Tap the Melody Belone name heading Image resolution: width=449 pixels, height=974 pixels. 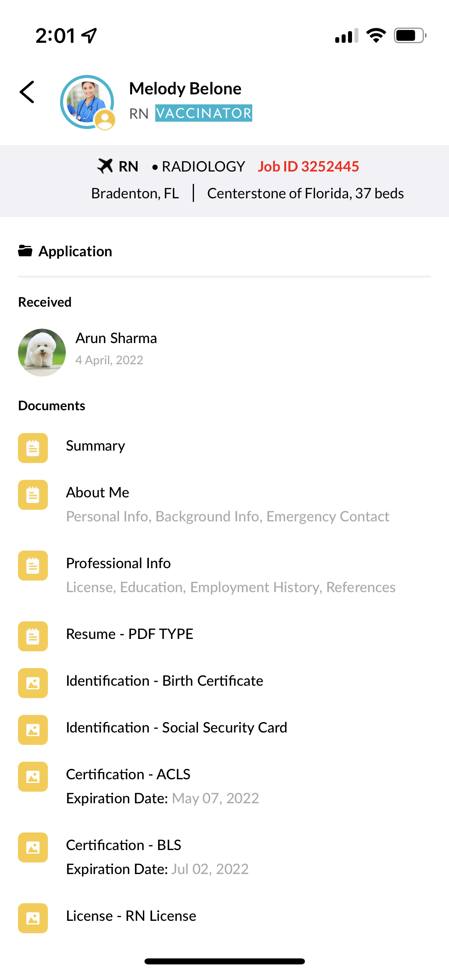click(185, 89)
